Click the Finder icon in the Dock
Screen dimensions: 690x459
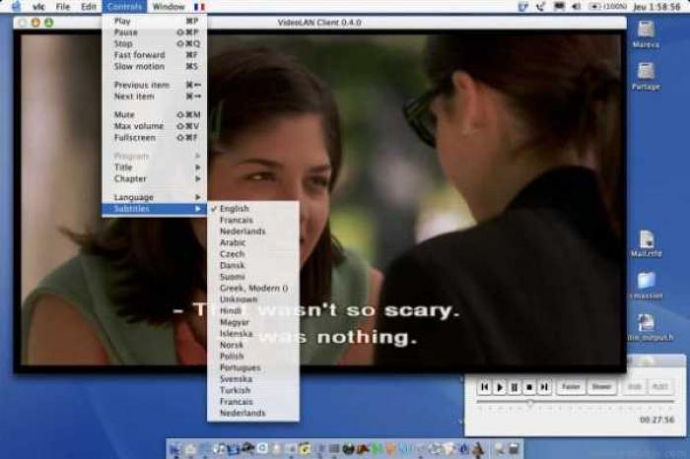click(x=175, y=449)
